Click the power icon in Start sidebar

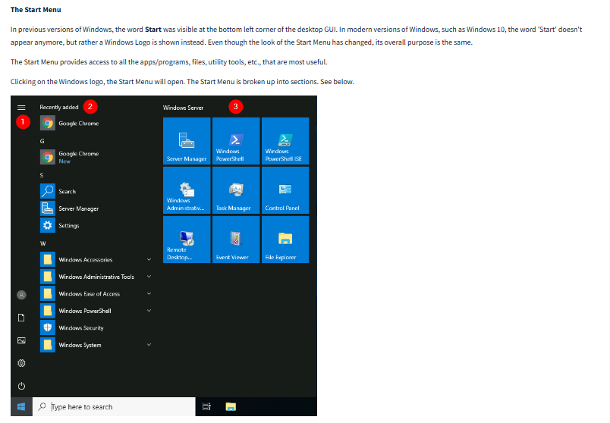[x=21, y=386]
